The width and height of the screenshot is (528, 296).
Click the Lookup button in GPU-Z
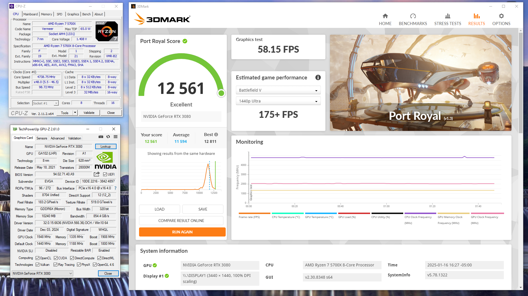point(105,147)
